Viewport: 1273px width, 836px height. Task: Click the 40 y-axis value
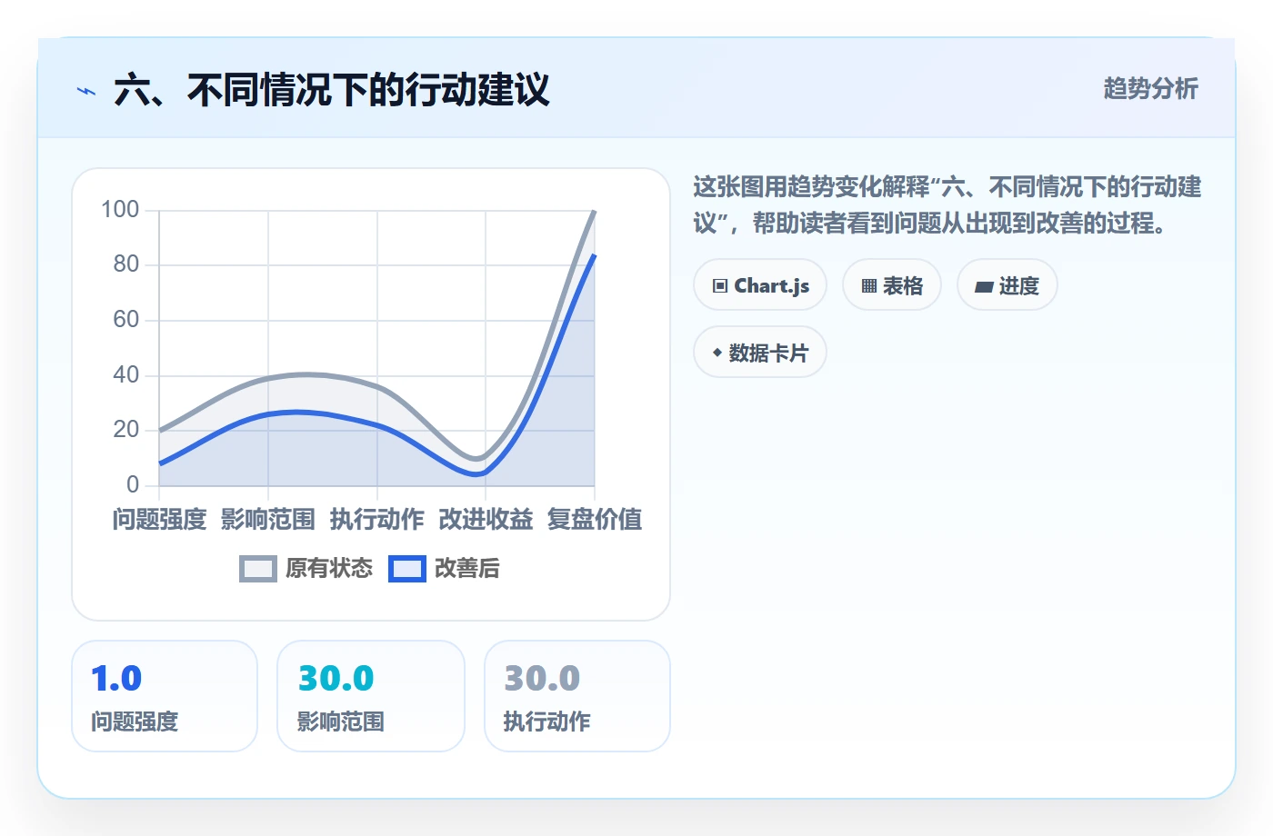point(126,374)
